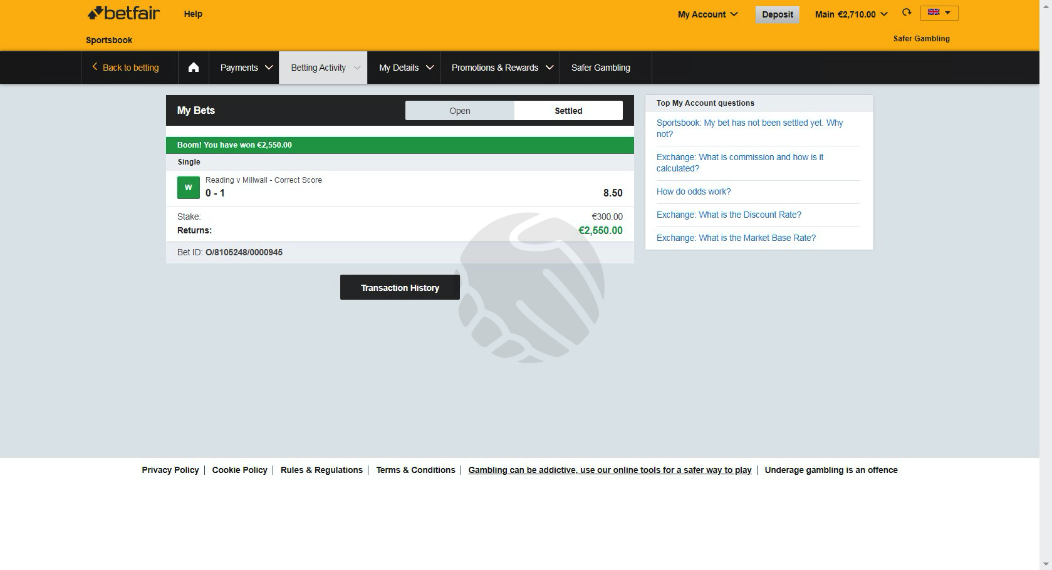
Task: Click Safer Gambling link at top right
Action: tap(922, 39)
